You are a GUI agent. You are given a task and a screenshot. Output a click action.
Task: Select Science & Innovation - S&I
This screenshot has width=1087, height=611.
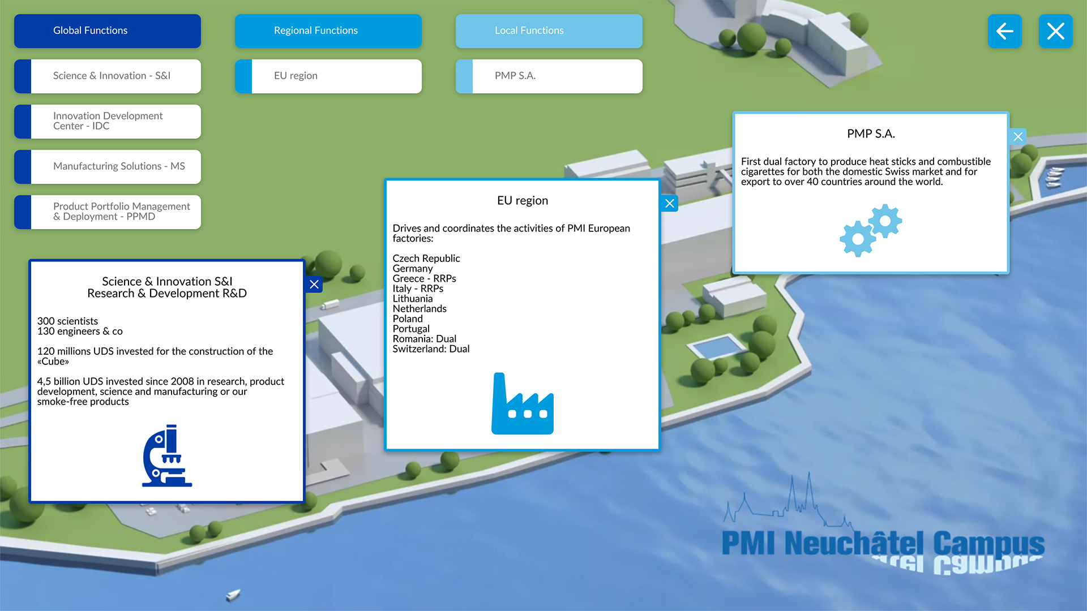point(108,76)
